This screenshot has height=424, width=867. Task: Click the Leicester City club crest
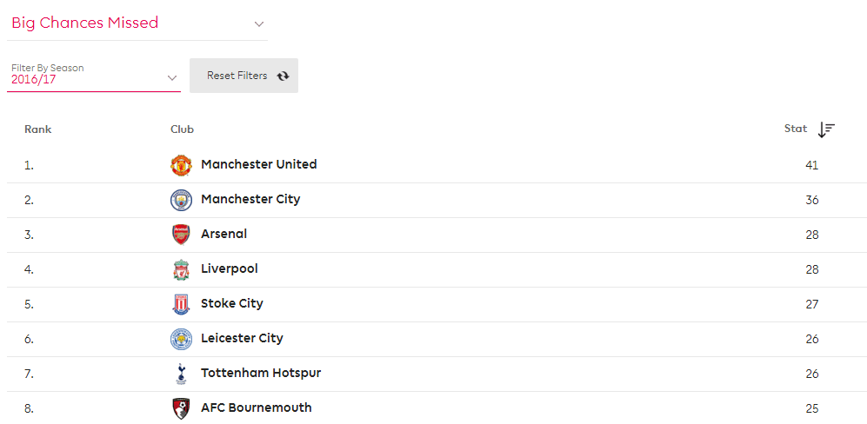click(181, 340)
